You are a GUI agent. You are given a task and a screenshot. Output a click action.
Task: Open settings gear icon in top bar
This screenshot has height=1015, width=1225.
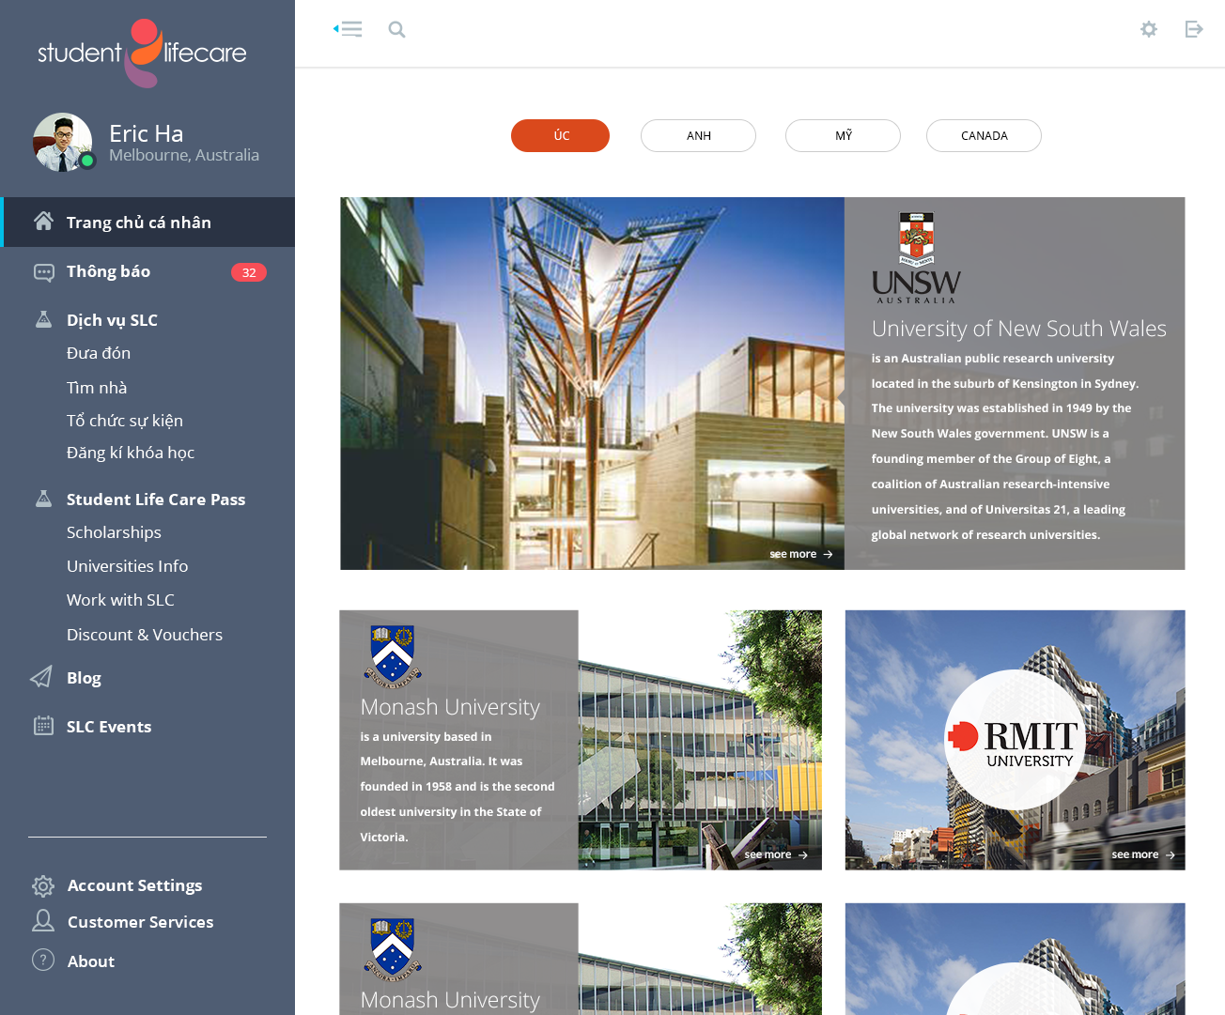tap(1148, 29)
